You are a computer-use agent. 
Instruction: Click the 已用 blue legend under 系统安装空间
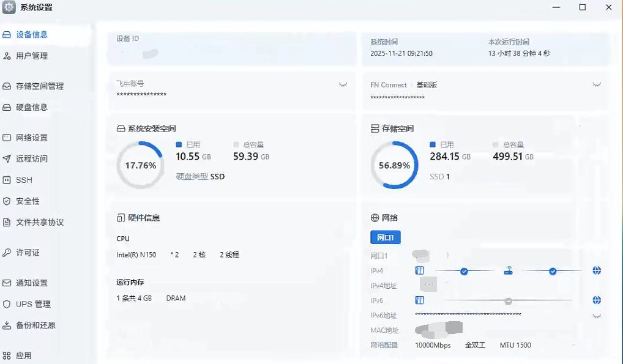[179, 144]
